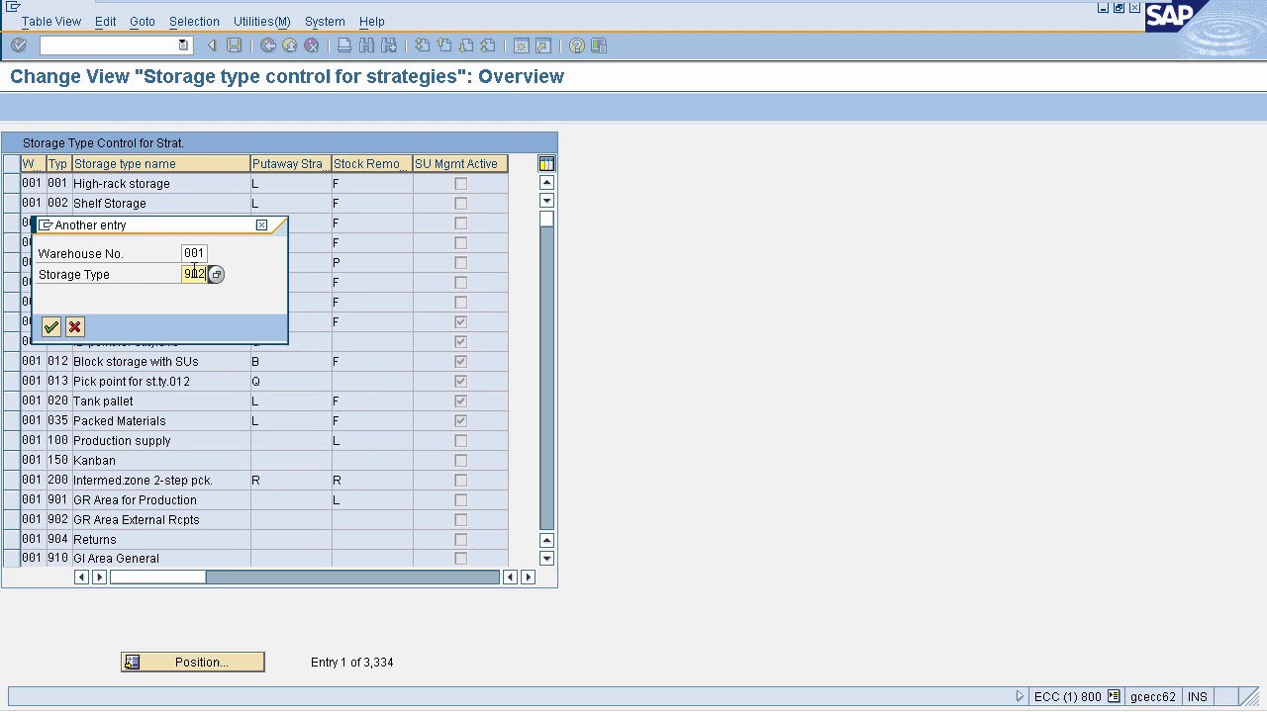Click the Warehouse No. input field

click(194, 253)
